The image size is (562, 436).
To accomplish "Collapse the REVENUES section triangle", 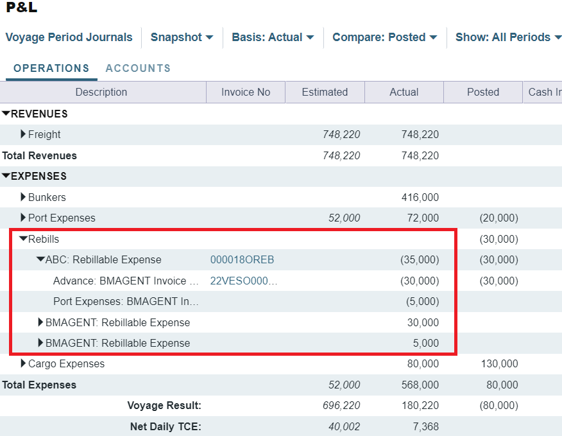I will 6,114.
